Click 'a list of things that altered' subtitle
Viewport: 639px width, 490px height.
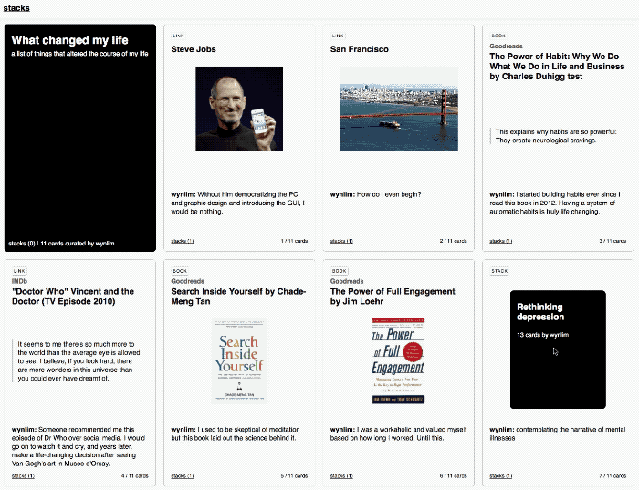79,54
